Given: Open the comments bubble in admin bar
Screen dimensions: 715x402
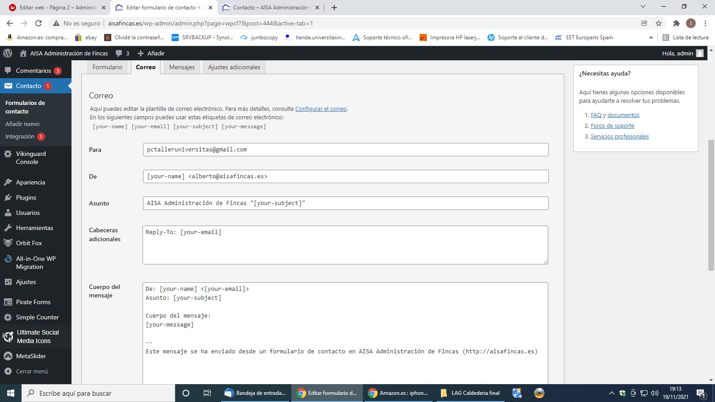Looking at the screenshot, I should point(122,53).
